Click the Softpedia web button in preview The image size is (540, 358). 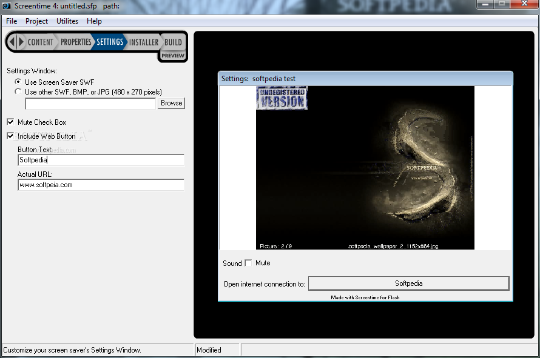pyautogui.click(x=409, y=283)
